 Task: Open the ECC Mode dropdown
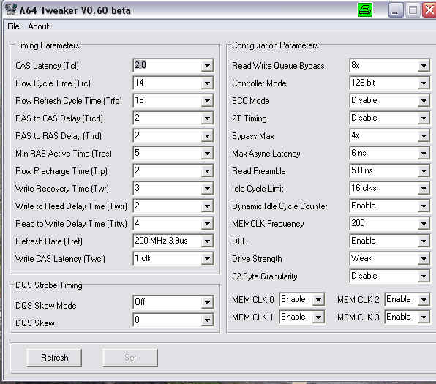tap(424, 101)
